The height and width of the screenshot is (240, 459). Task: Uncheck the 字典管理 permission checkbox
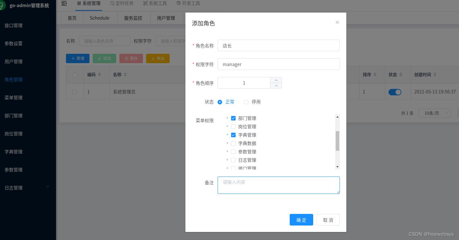pyautogui.click(x=233, y=135)
